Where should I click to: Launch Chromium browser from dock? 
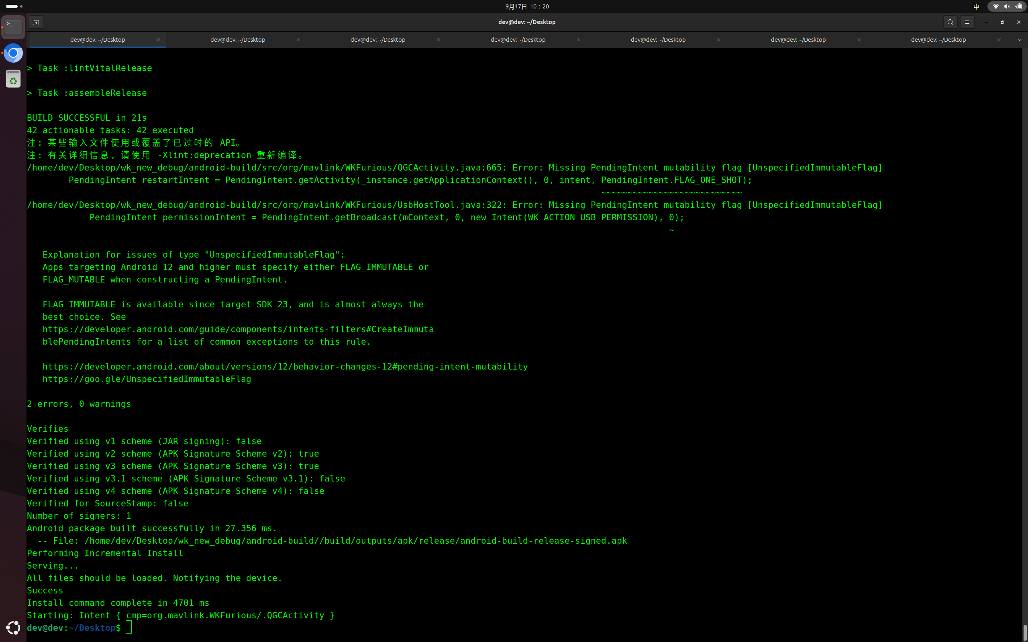tap(13, 53)
